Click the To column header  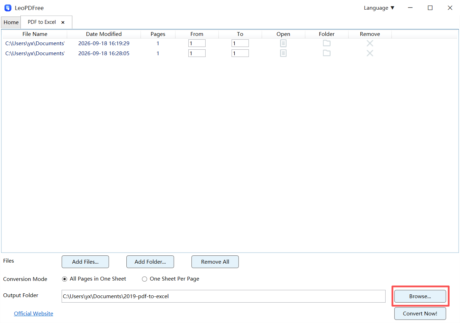click(240, 34)
